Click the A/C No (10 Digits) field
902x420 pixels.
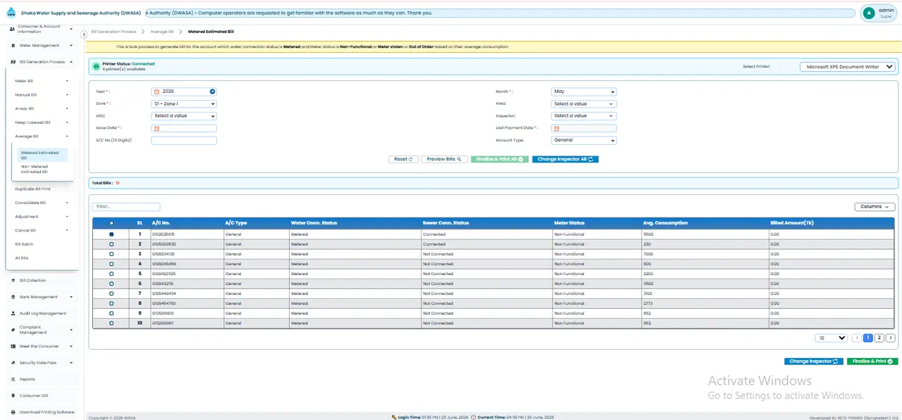pos(184,141)
